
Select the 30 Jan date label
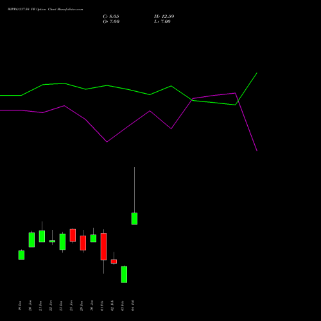coord(92,306)
